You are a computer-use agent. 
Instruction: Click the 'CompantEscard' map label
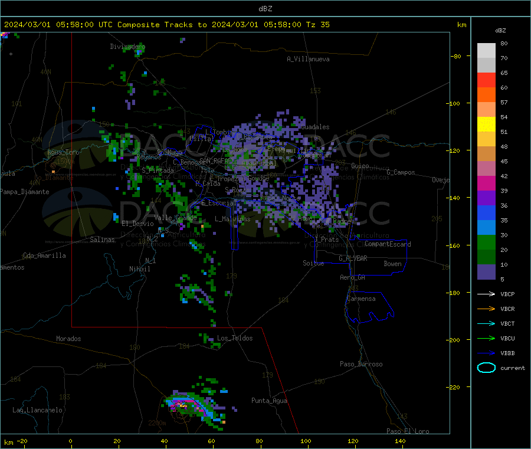(x=388, y=244)
